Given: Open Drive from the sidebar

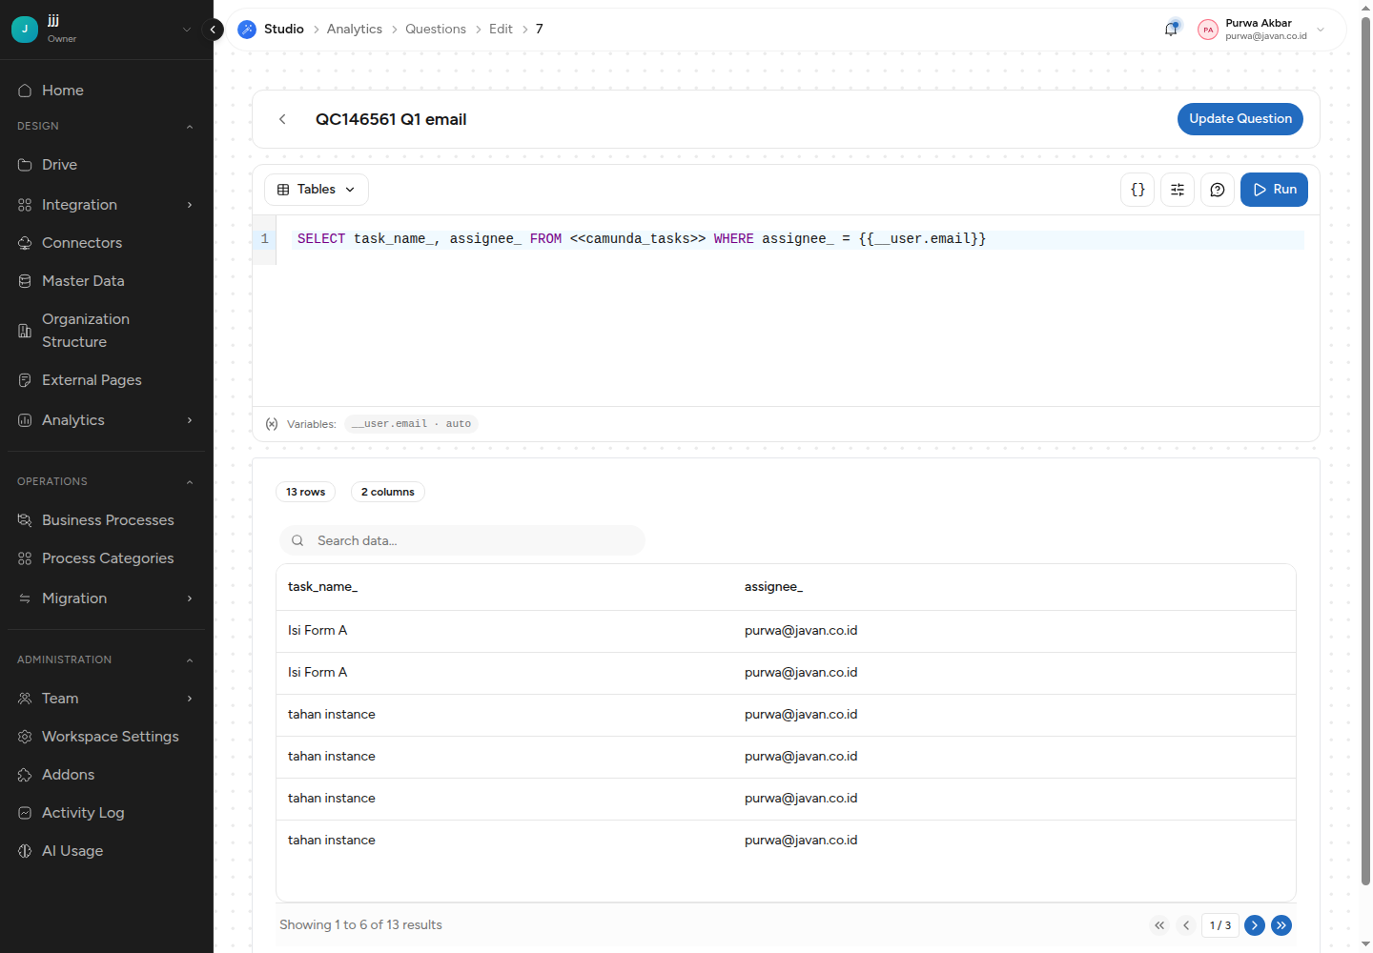Looking at the screenshot, I should pos(106,165).
